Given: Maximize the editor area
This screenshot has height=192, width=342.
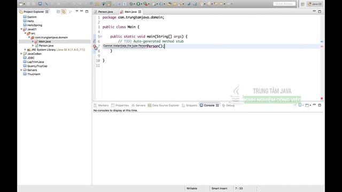Looking at the screenshot, I should (320, 11).
